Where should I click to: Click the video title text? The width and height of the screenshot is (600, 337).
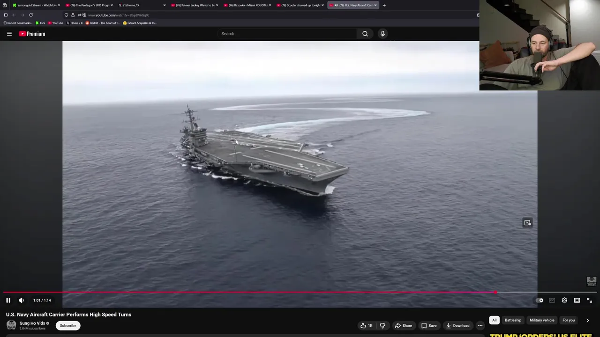(x=68, y=315)
